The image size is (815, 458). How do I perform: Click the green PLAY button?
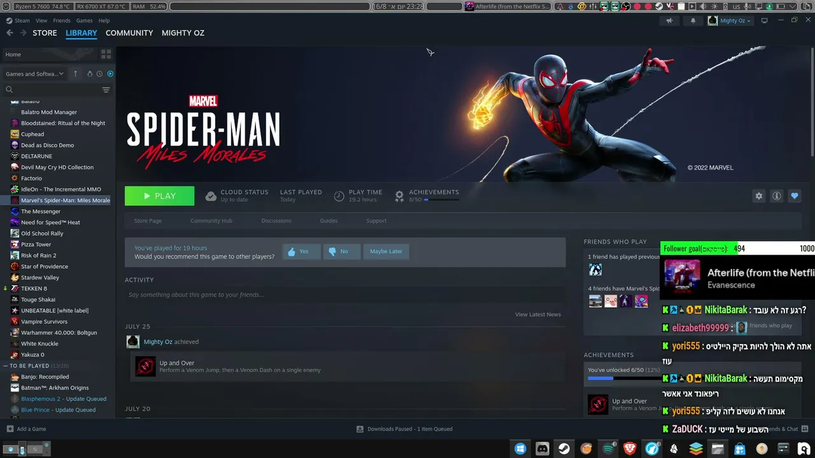(159, 196)
